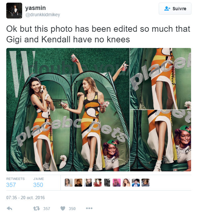201x222 pixels.
Task: Retweet this tweet using the retweet icon
Action: tap(37, 208)
